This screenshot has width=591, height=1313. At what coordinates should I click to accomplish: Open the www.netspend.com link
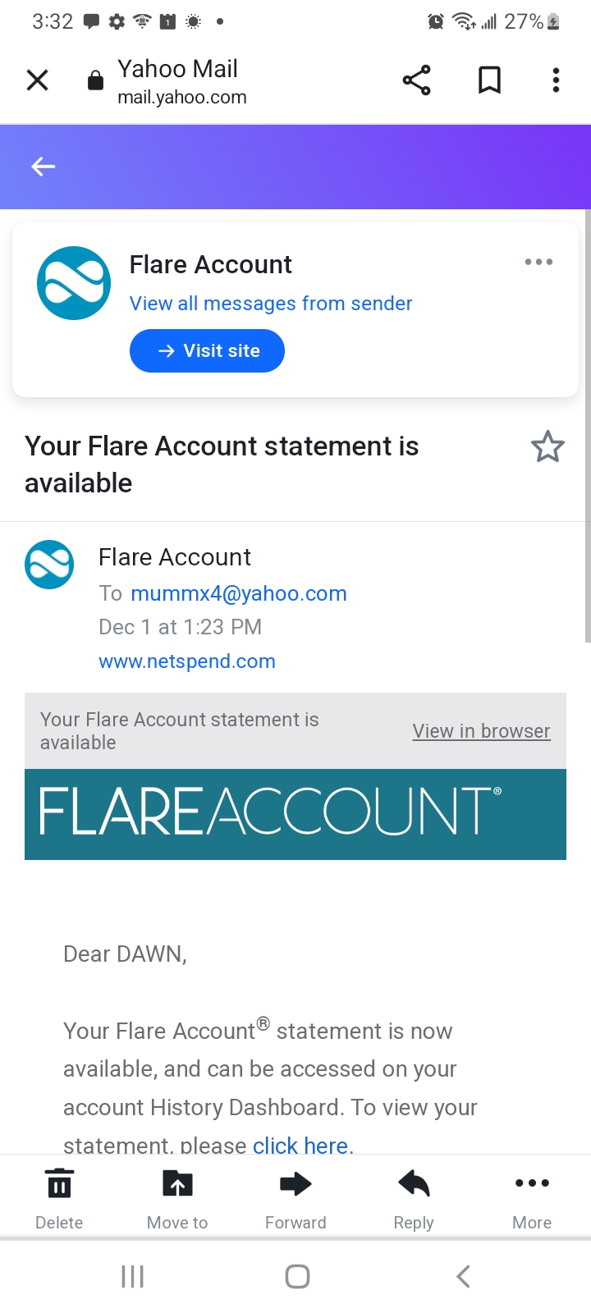click(187, 661)
